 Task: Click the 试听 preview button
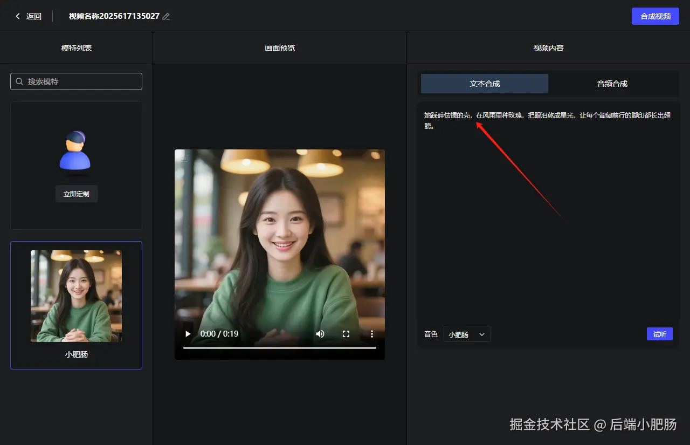(660, 334)
